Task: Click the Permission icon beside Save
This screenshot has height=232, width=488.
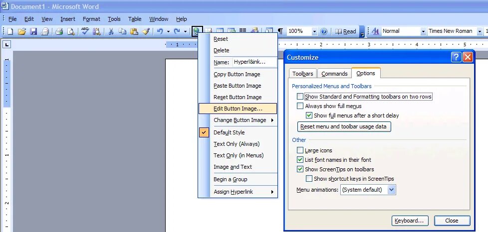Action: [x=45, y=31]
